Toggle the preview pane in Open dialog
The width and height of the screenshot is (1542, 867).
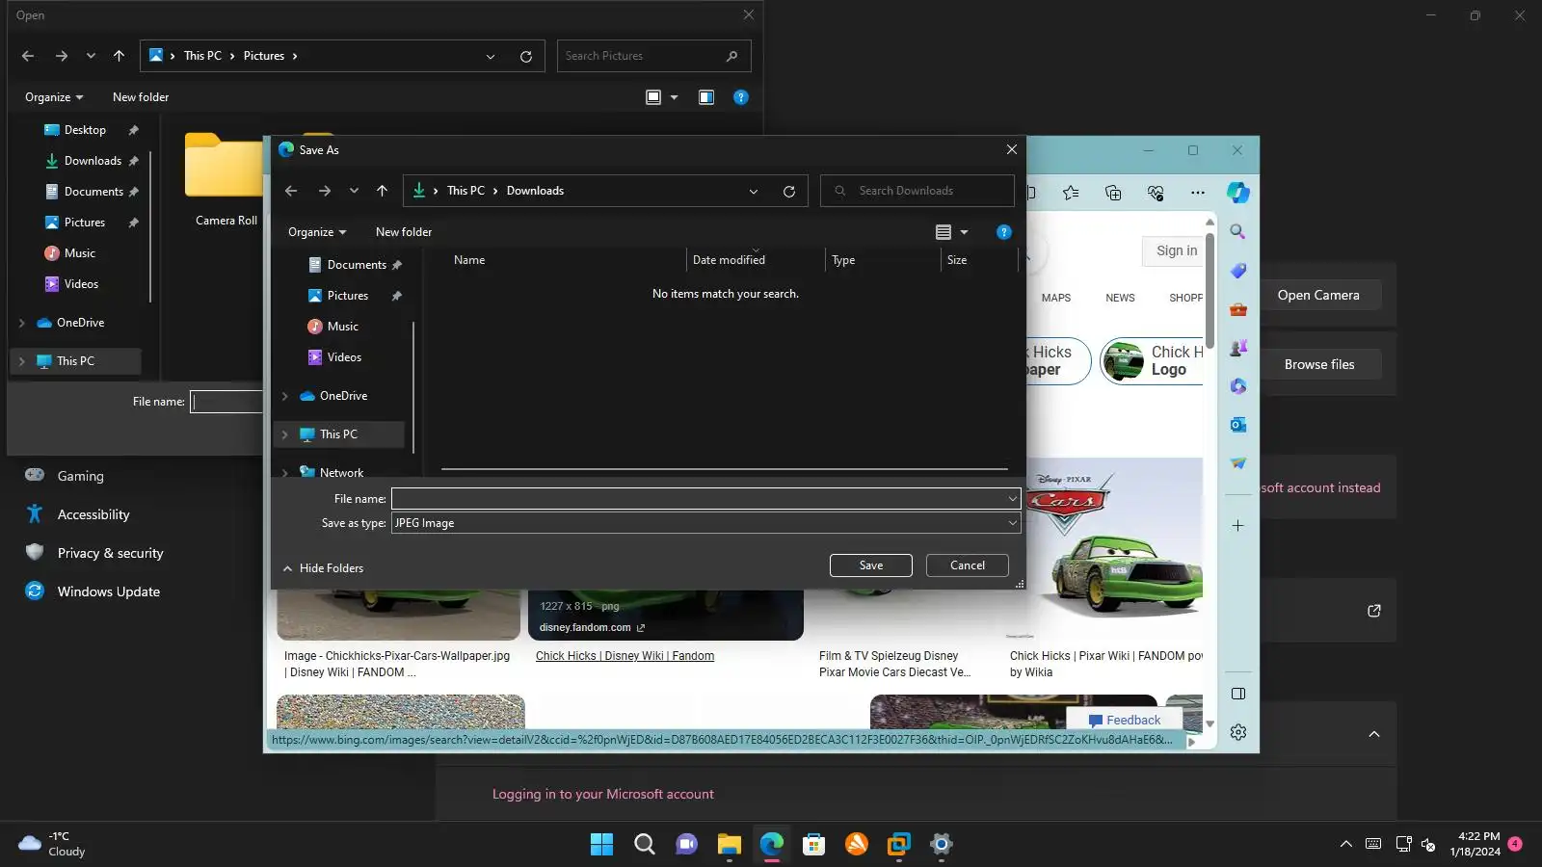[x=706, y=97]
